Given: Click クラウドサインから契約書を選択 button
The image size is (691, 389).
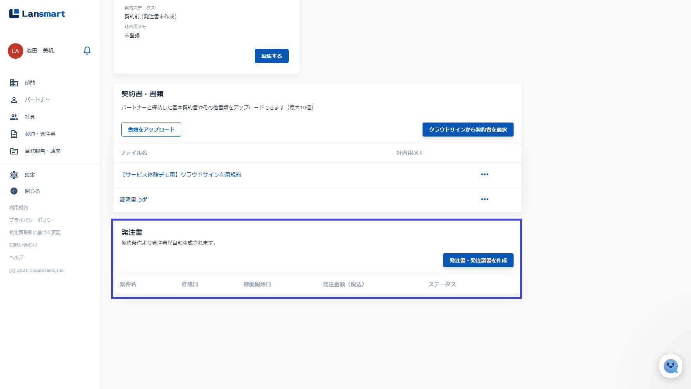Looking at the screenshot, I should tap(468, 130).
